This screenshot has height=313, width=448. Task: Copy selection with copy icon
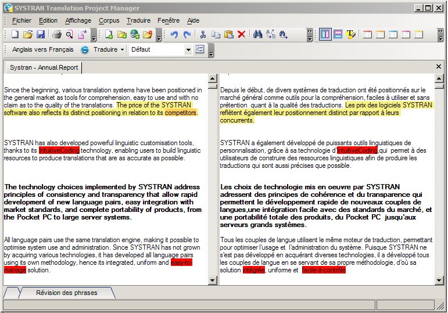click(216, 35)
